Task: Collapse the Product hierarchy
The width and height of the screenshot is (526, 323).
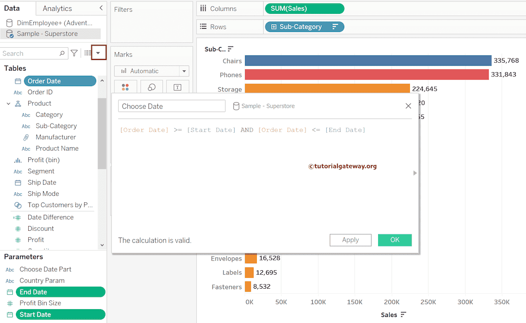Action: (x=8, y=104)
